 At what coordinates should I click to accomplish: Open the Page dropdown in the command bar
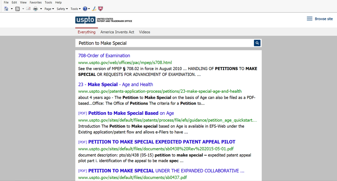tap(49, 9)
